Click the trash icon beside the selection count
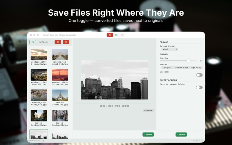232x145 pixels. (58, 42)
